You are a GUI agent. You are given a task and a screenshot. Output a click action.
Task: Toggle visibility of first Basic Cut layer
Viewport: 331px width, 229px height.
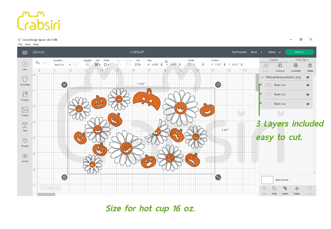click(308, 85)
